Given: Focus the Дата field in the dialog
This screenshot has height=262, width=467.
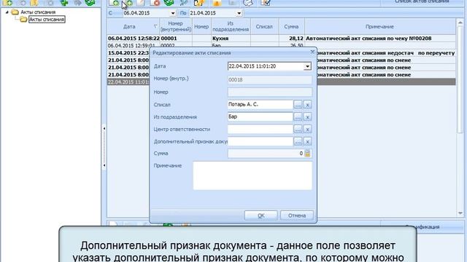Looking at the screenshot, I should tap(266, 66).
